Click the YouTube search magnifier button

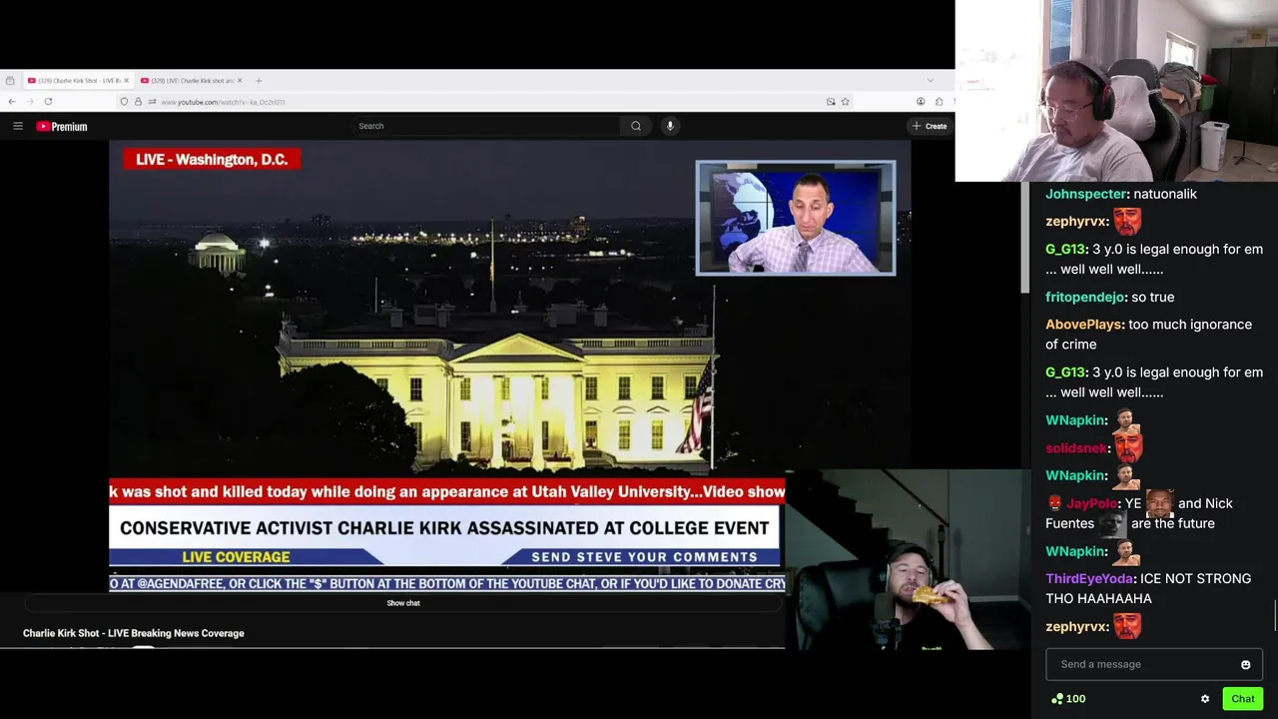636,126
